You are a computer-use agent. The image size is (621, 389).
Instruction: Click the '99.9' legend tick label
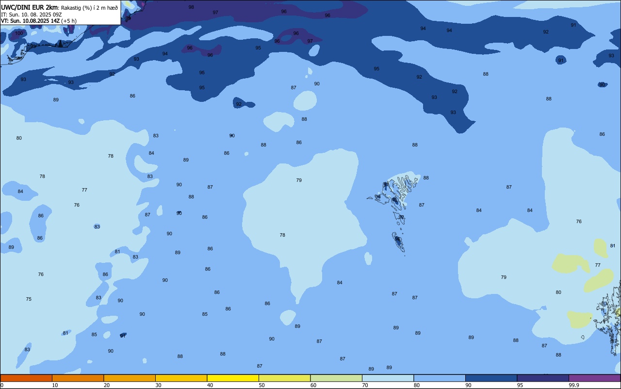point(574,385)
